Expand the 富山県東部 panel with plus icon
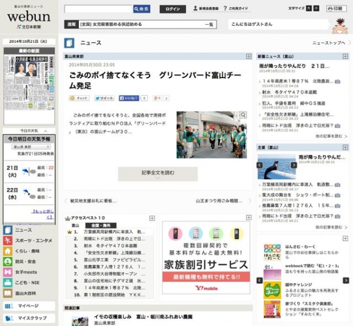Image resolution: width=353 pixels, height=326 pixels. click(248, 56)
